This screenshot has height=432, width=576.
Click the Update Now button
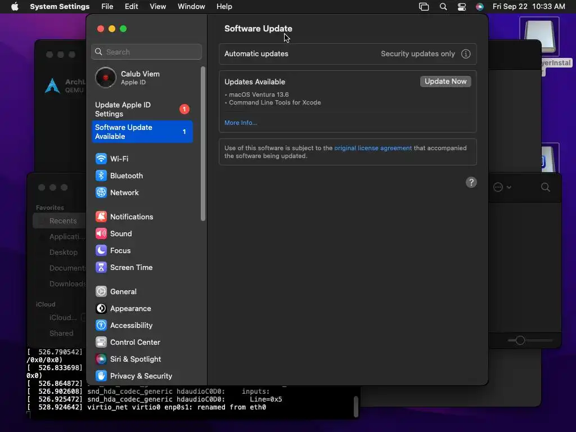445,82
